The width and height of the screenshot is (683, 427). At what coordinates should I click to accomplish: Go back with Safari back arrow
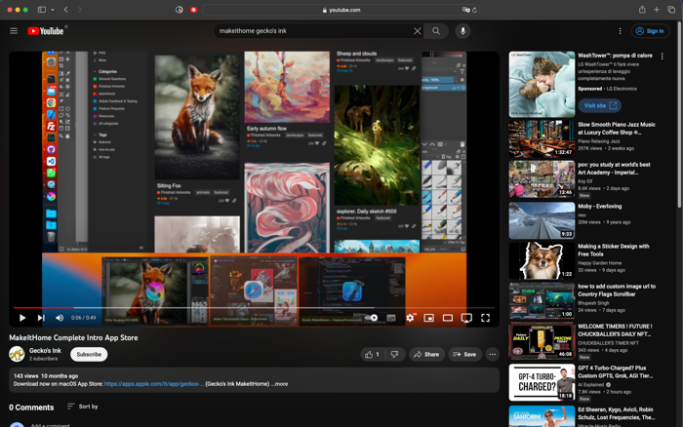pos(65,10)
